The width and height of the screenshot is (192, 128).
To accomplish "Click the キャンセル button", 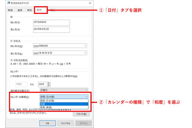I will pos(66,123).
